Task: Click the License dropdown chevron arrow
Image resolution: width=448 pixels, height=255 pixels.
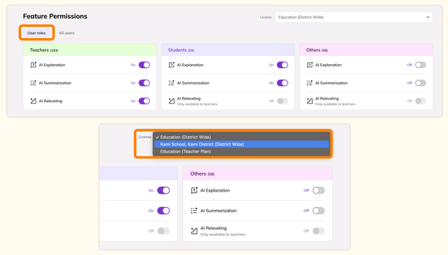Action: (428, 17)
